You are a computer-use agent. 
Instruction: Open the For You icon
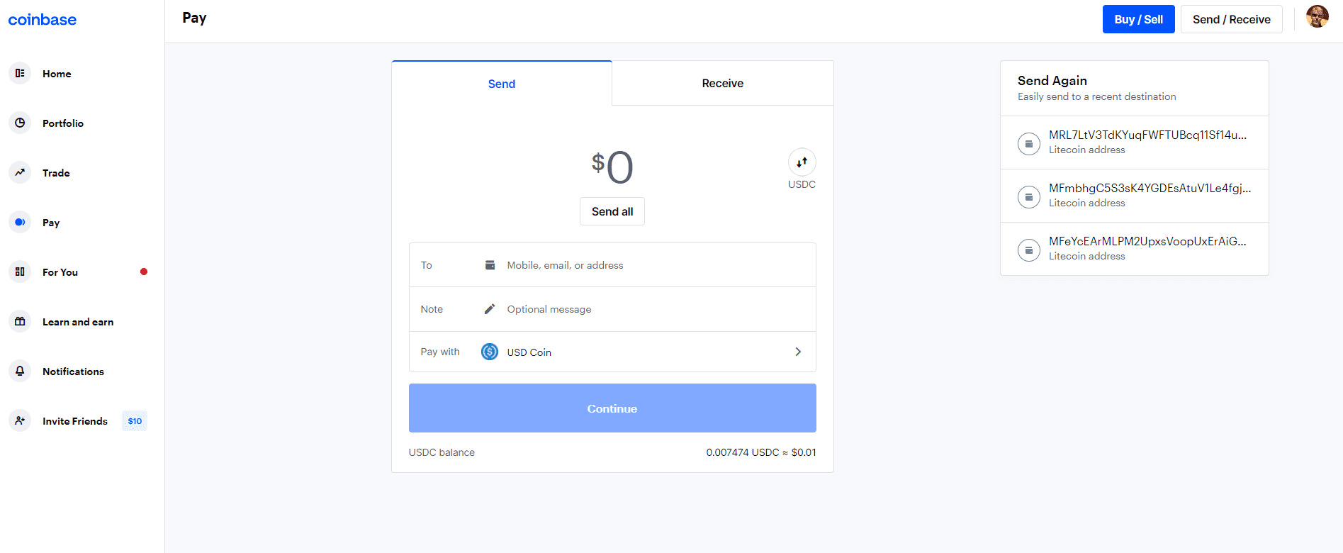point(20,272)
